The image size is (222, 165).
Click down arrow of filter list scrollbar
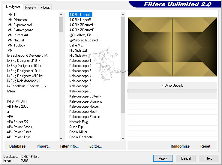(x=123, y=139)
